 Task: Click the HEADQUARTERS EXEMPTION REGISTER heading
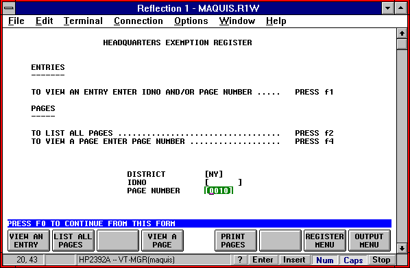pos(178,42)
